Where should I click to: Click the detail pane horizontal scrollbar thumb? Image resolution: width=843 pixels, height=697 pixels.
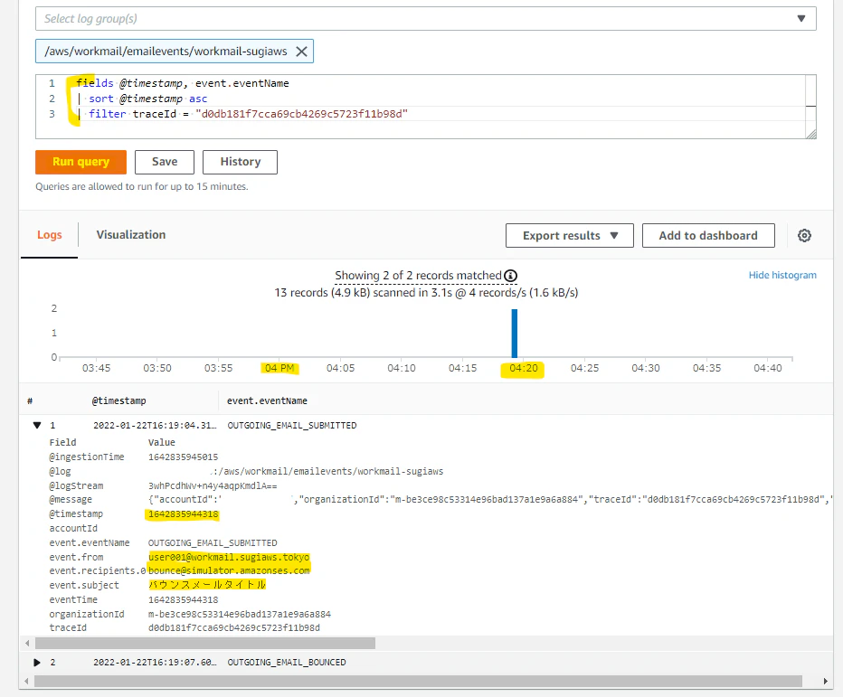[205, 644]
